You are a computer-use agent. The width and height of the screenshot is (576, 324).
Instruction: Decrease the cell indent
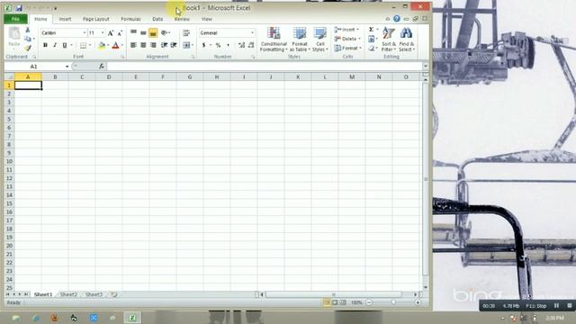pyautogui.click(x=164, y=45)
